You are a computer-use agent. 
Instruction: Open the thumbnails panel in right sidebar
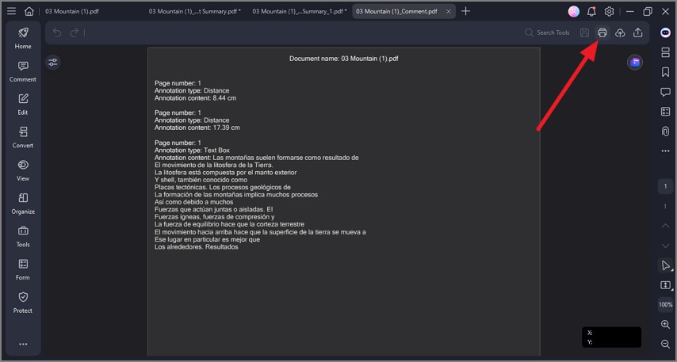click(665, 52)
